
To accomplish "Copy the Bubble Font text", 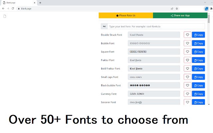I will click(x=198, y=43).
